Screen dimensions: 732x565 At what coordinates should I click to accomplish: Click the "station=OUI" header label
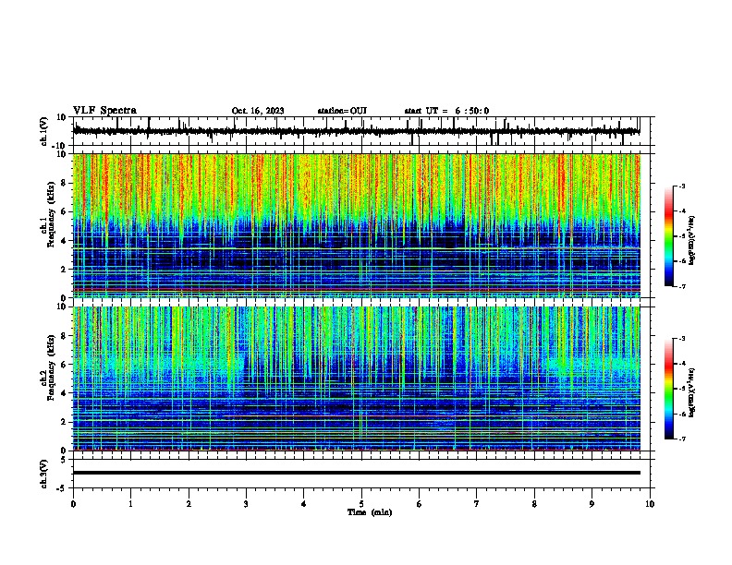point(342,111)
